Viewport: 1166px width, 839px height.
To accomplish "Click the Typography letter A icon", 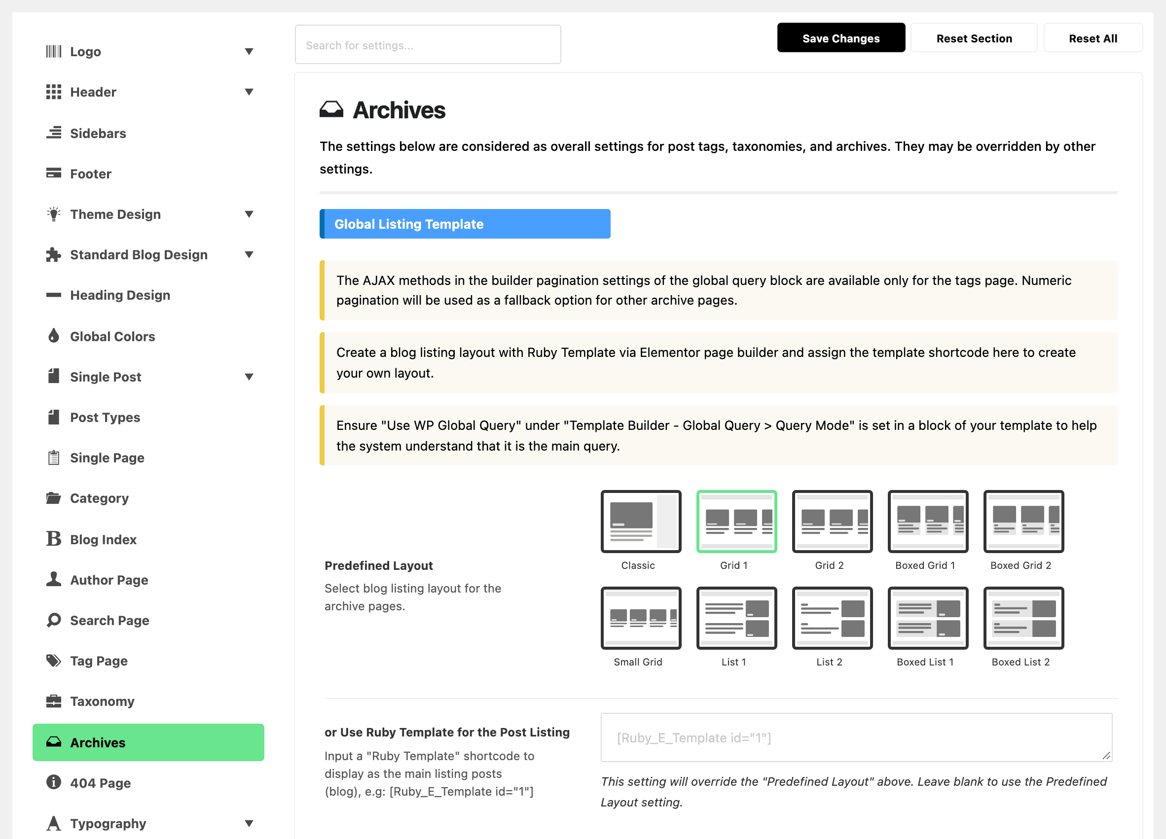I will pos(53,823).
